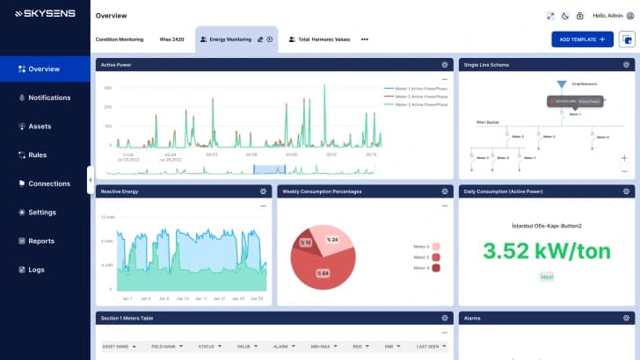This screenshot has height=360, width=640.
Task: Open the Admin user profile icon
Action: point(630,16)
